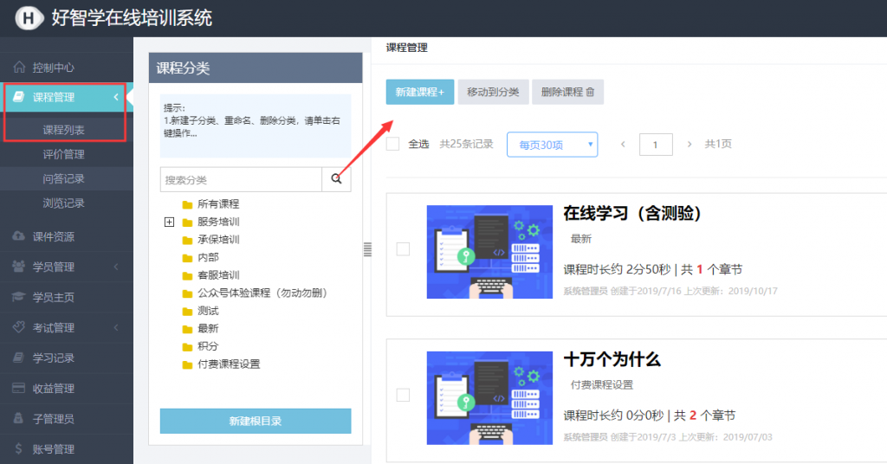The image size is (887, 464).
Task: Click 课程时长约 2分50秒 text
Action: pyautogui.click(x=617, y=269)
